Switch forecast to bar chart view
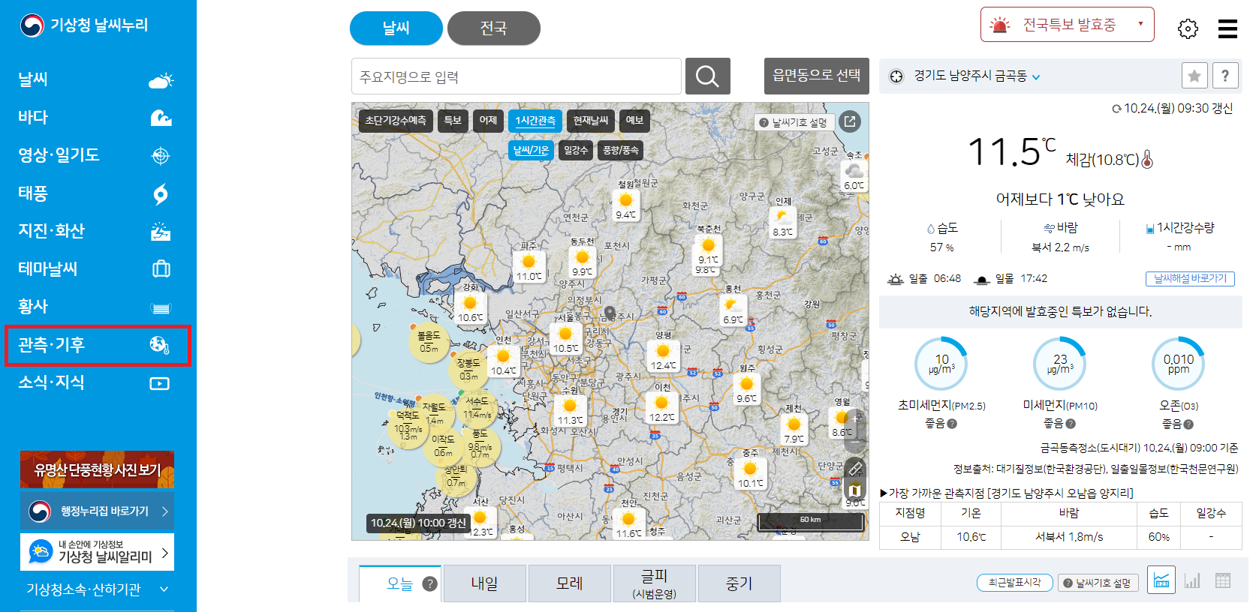 [1192, 580]
